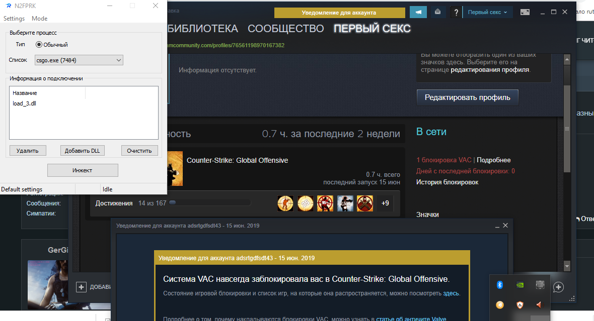Follow the 'редактирования профиля' link
Screen dimensions: 594x321
(x=490, y=69)
